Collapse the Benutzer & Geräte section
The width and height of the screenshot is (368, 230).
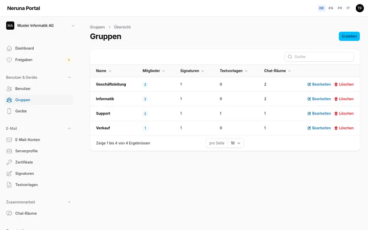tap(69, 78)
